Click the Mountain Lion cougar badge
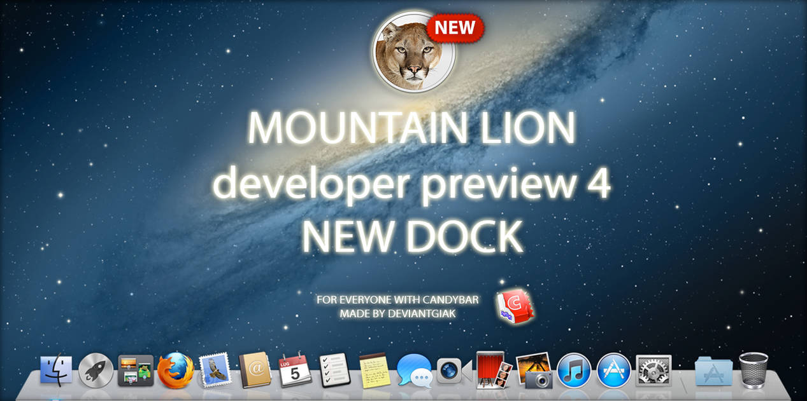The image size is (807, 401). 413,52
